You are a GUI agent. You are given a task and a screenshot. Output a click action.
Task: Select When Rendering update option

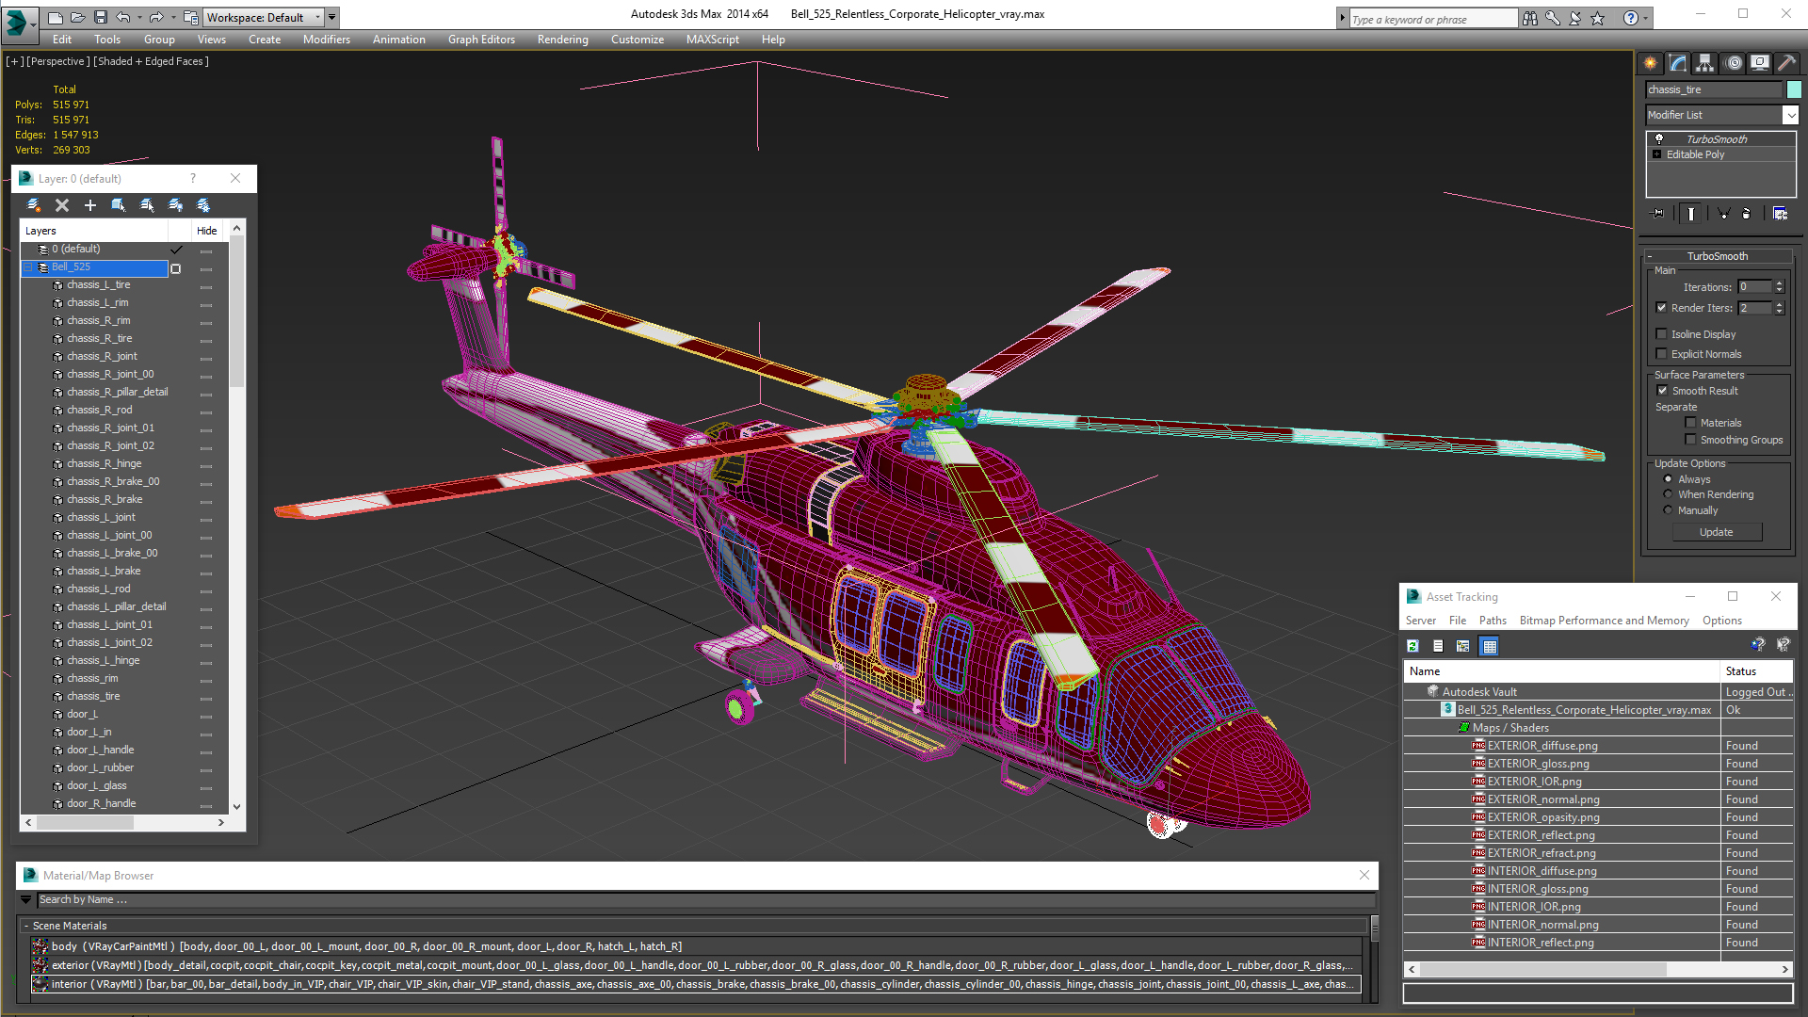1669,494
